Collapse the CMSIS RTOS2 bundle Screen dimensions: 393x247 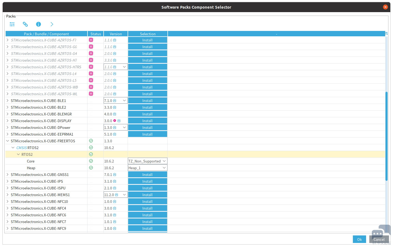(x=13, y=147)
